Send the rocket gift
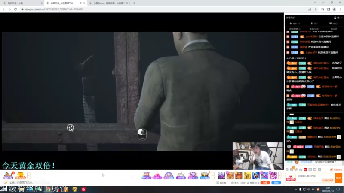Viewport: 344px width, 193px height. coord(256,175)
